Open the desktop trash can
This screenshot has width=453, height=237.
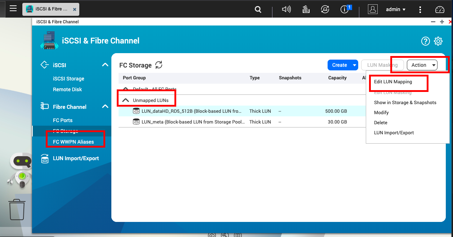(17, 209)
